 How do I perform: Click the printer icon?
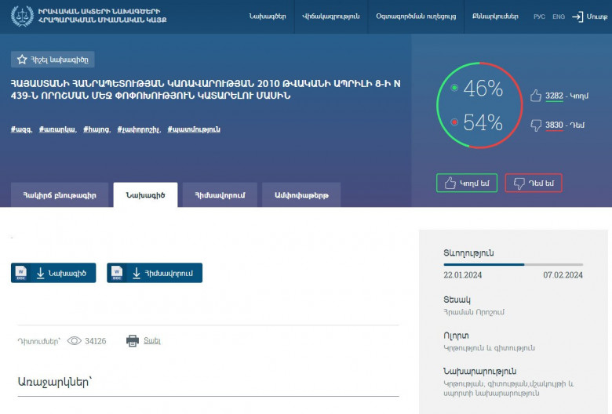(133, 341)
